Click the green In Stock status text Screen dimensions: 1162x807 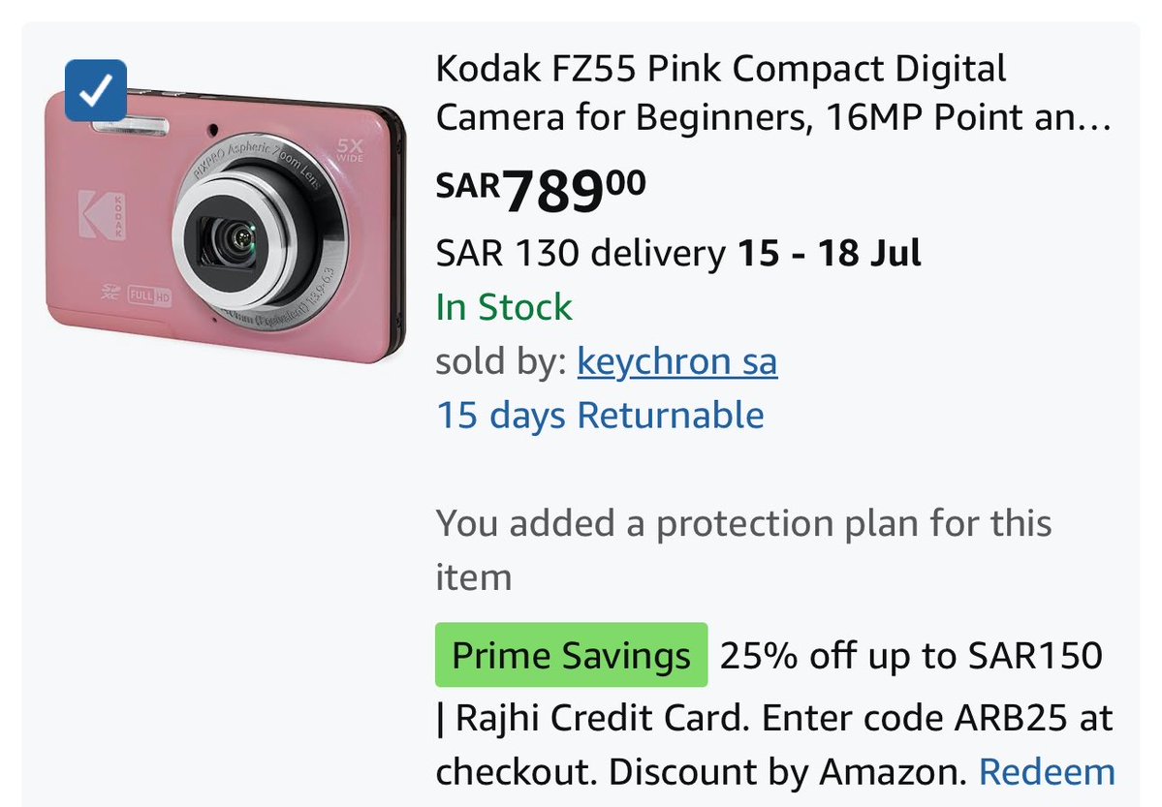[504, 307]
